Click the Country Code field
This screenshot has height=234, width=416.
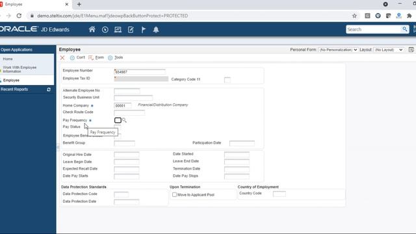[x=279, y=194]
